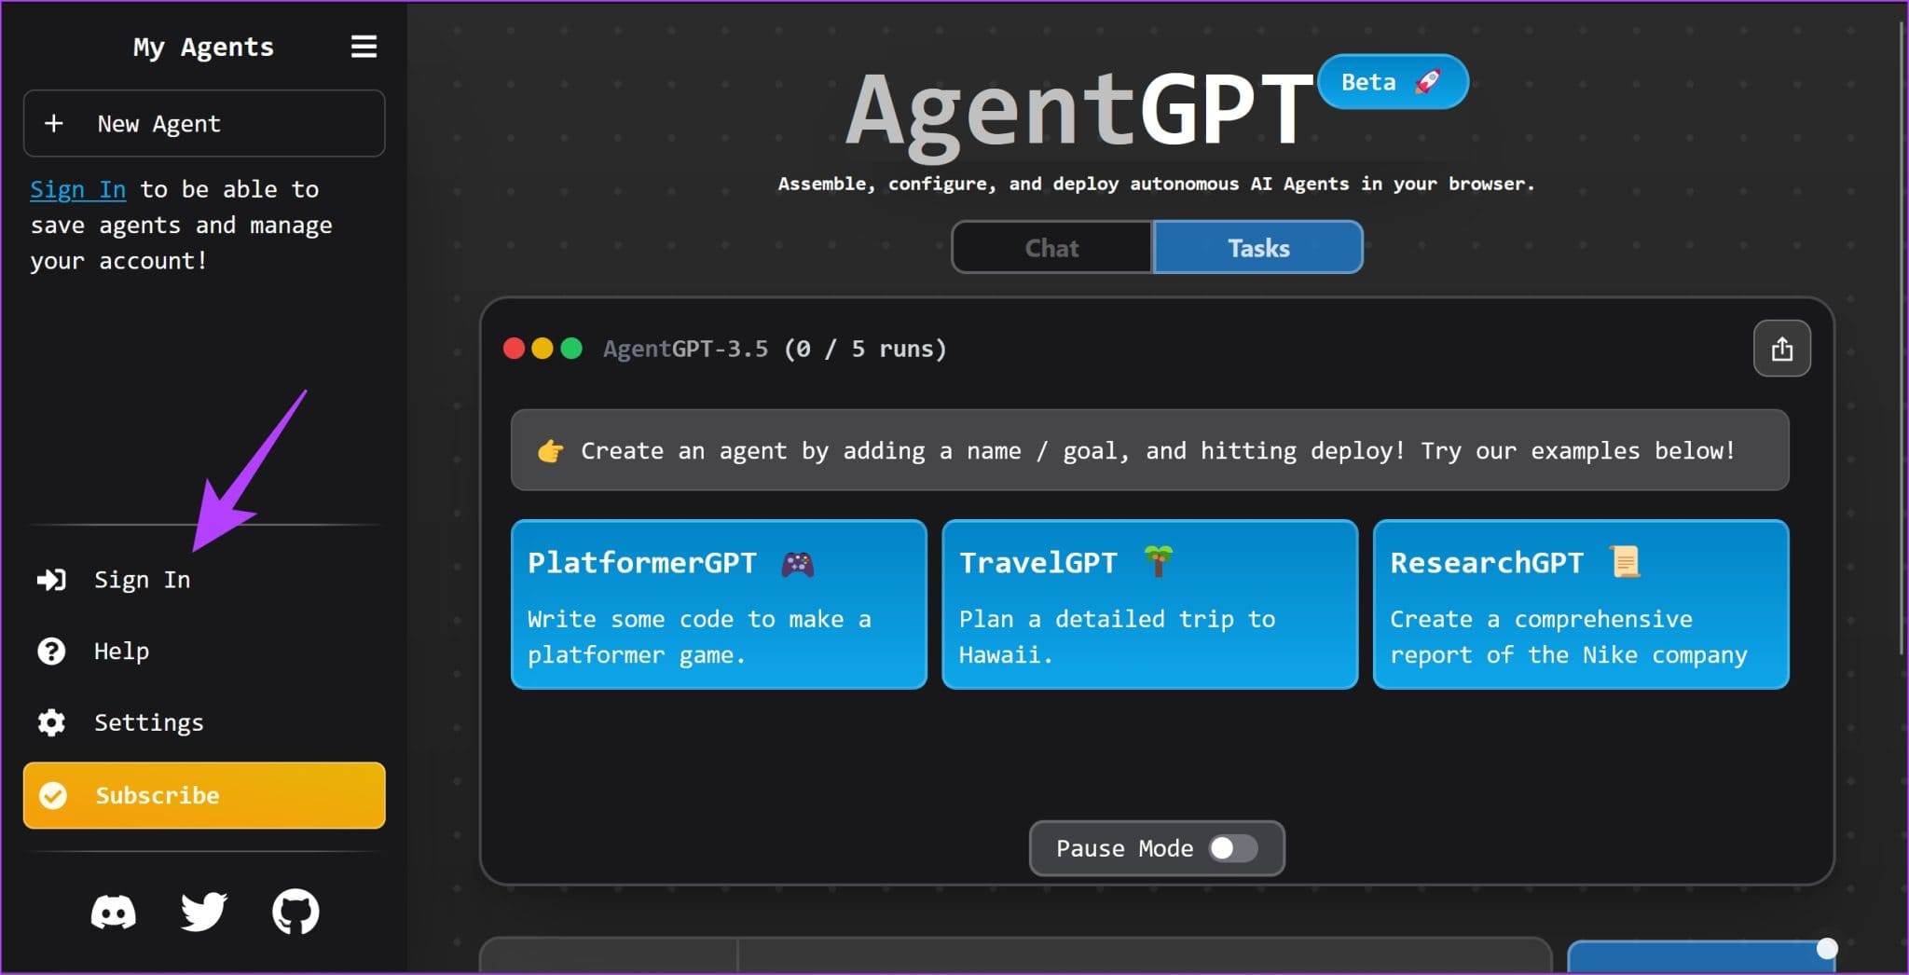Select the ResearchGPT example card
This screenshot has height=975, width=1909.
(1581, 604)
